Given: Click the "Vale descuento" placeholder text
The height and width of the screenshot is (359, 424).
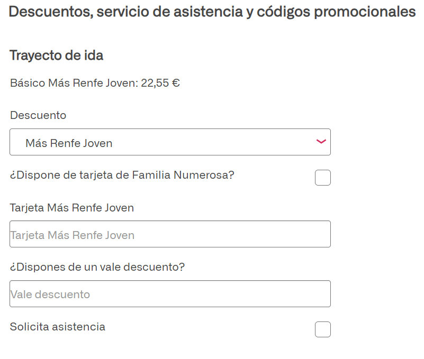Looking at the screenshot, I should coord(50,294).
